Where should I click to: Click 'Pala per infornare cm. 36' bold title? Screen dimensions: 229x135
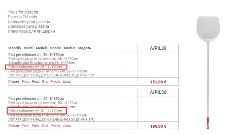pyautogui.click(x=36, y=55)
